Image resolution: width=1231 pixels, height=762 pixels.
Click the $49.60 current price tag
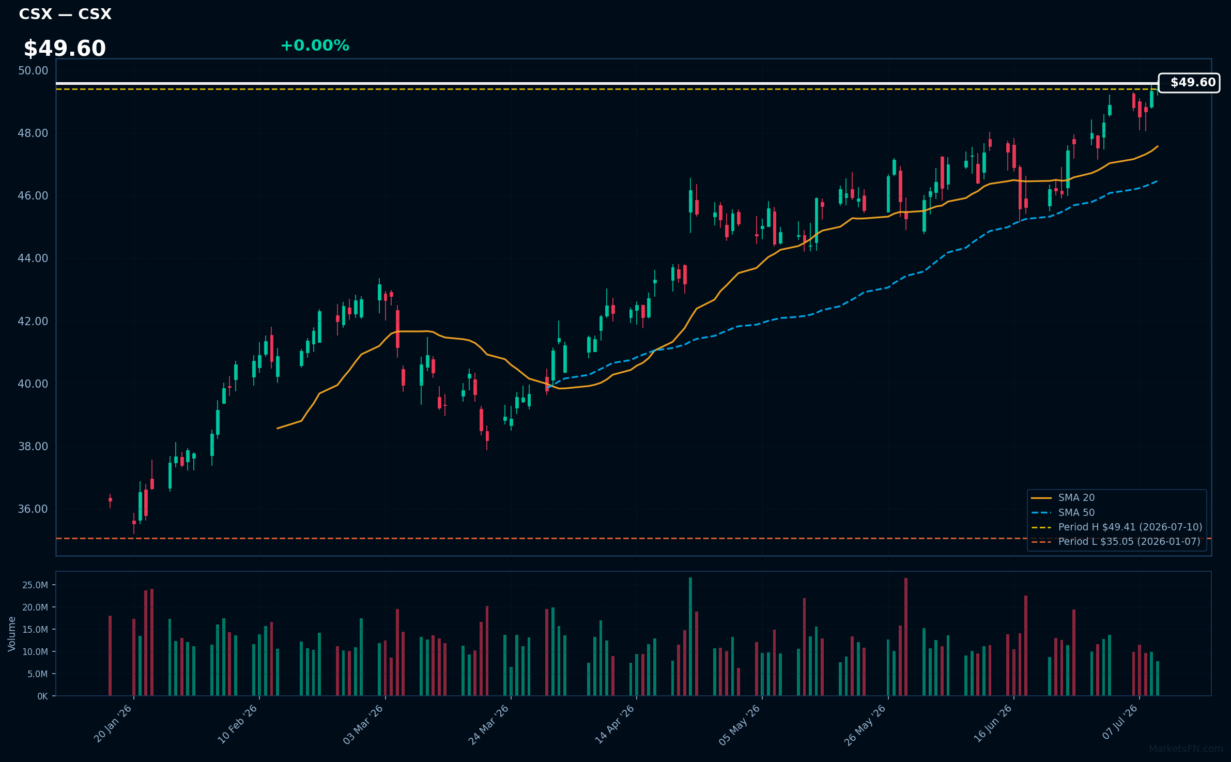pos(1189,83)
